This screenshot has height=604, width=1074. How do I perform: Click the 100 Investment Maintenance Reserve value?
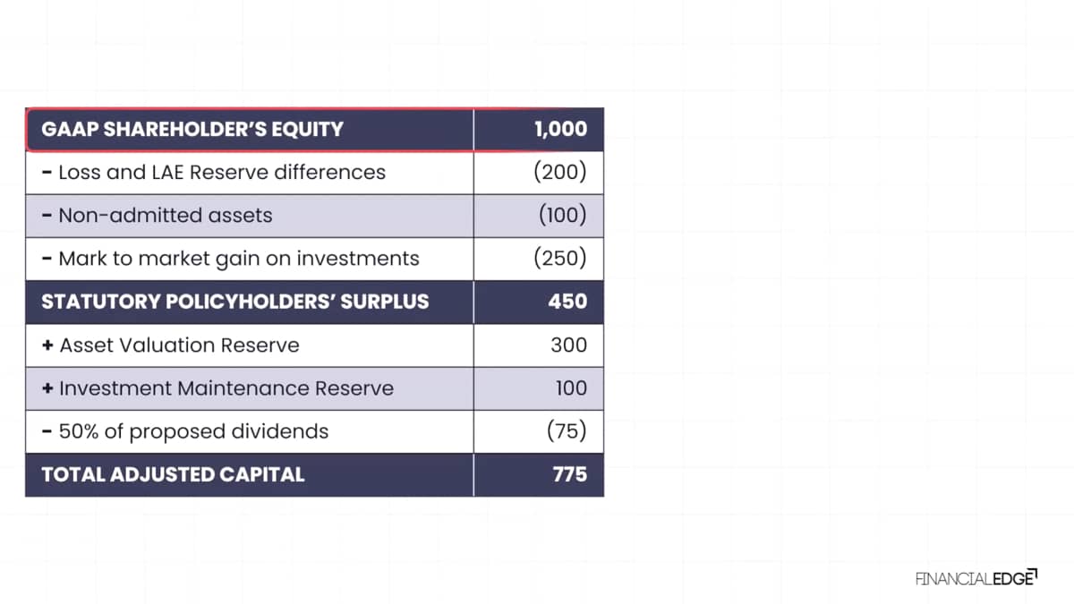[x=570, y=388]
